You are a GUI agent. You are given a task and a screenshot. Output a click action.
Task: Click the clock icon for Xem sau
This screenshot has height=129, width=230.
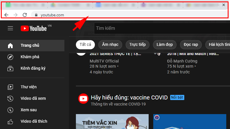click(x=10, y=110)
